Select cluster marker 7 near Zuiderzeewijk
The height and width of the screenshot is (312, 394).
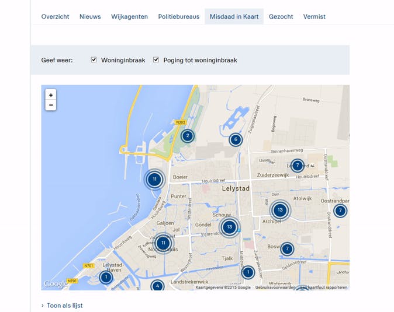[x=298, y=166]
